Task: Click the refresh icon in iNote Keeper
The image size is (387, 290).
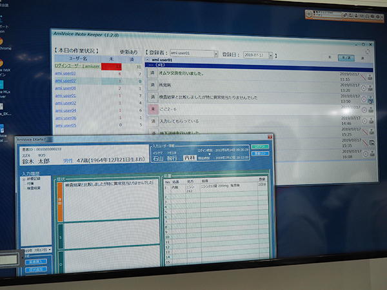Action: tap(368, 52)
